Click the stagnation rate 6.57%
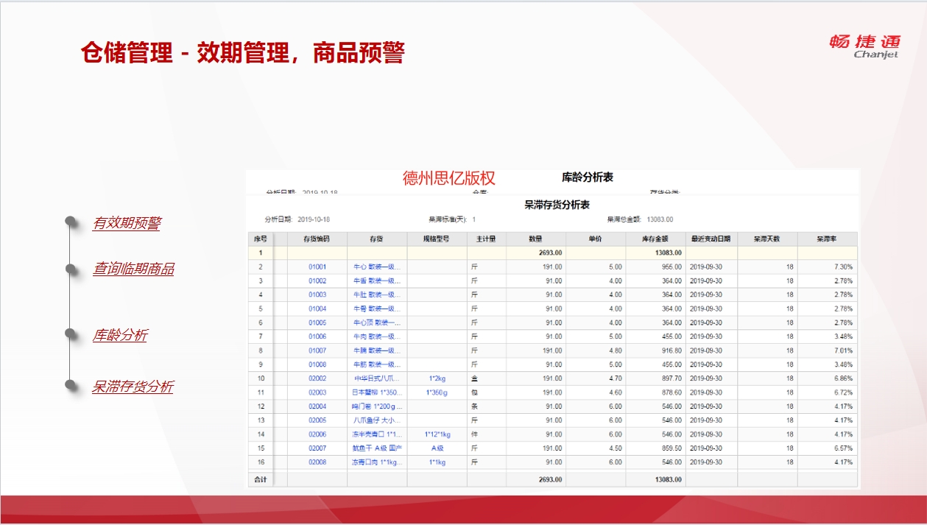 click(844, 448)
